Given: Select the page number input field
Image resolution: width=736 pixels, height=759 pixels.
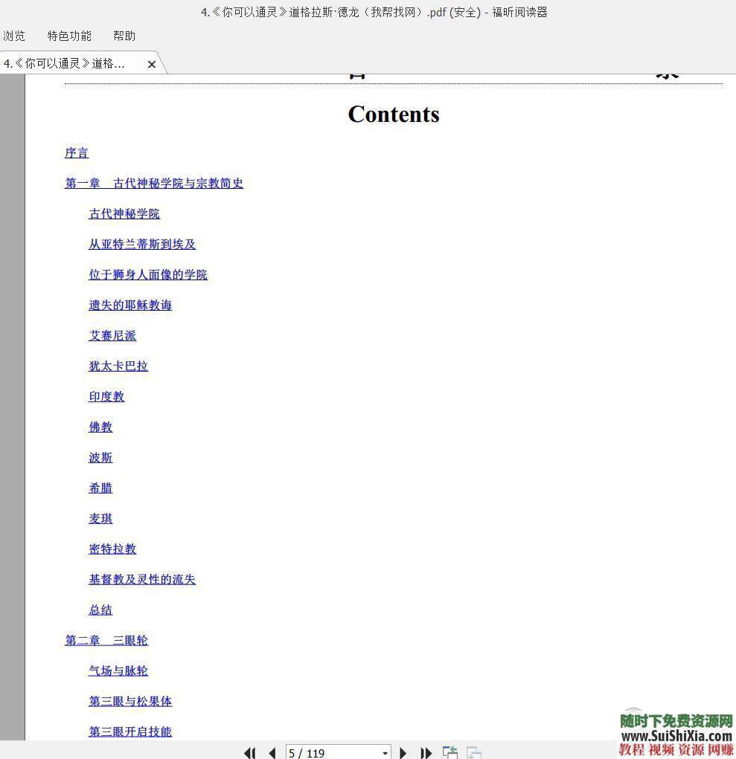Looking at the screenshot, I should point(327,753).
